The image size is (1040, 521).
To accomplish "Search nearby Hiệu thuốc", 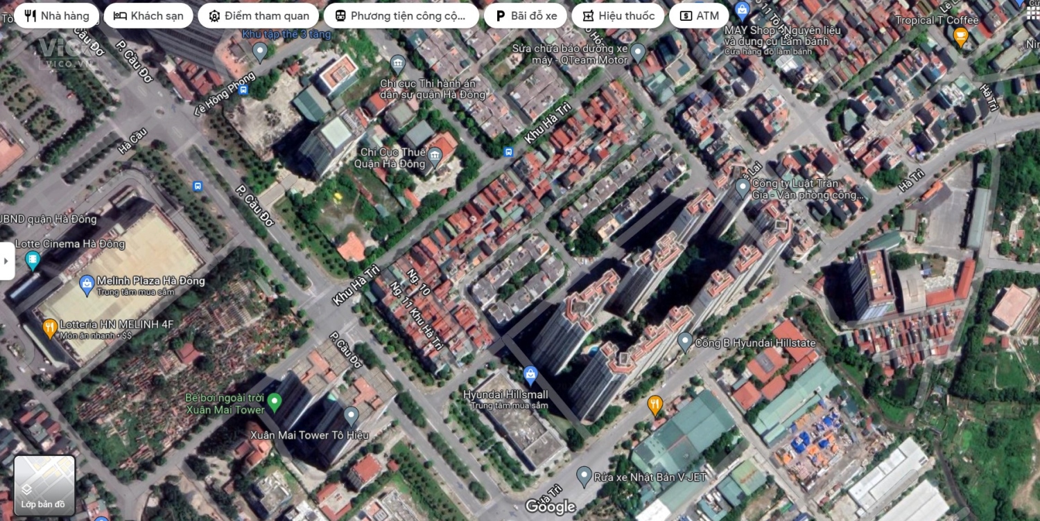I will (617, 16).
